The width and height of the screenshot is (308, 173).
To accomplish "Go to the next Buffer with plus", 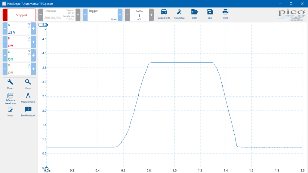I will pyautogui.click(x=151, y=15).
